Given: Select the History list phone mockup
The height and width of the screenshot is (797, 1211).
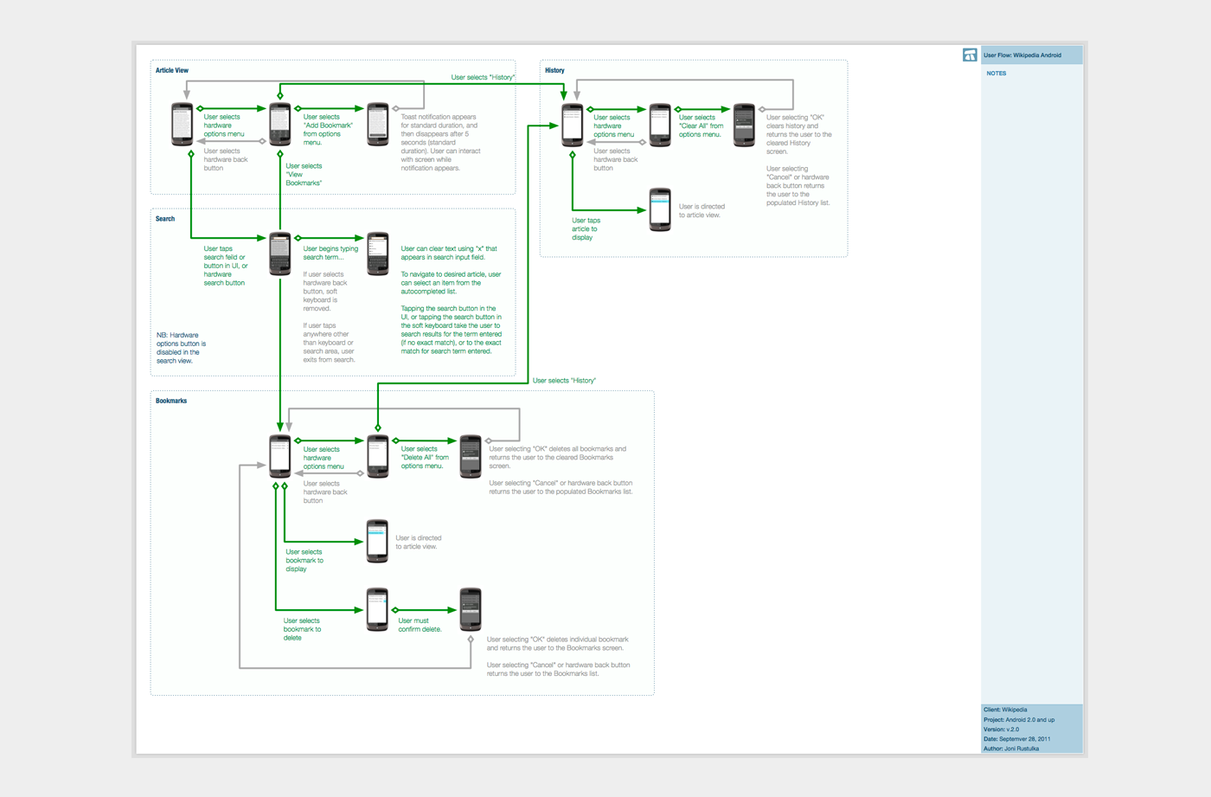Looking at the screenshot, I should coord(573,125).
